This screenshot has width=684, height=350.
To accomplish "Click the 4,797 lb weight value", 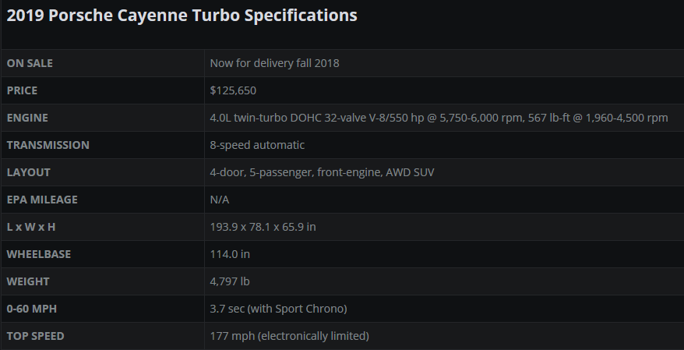I will point(230,281).
